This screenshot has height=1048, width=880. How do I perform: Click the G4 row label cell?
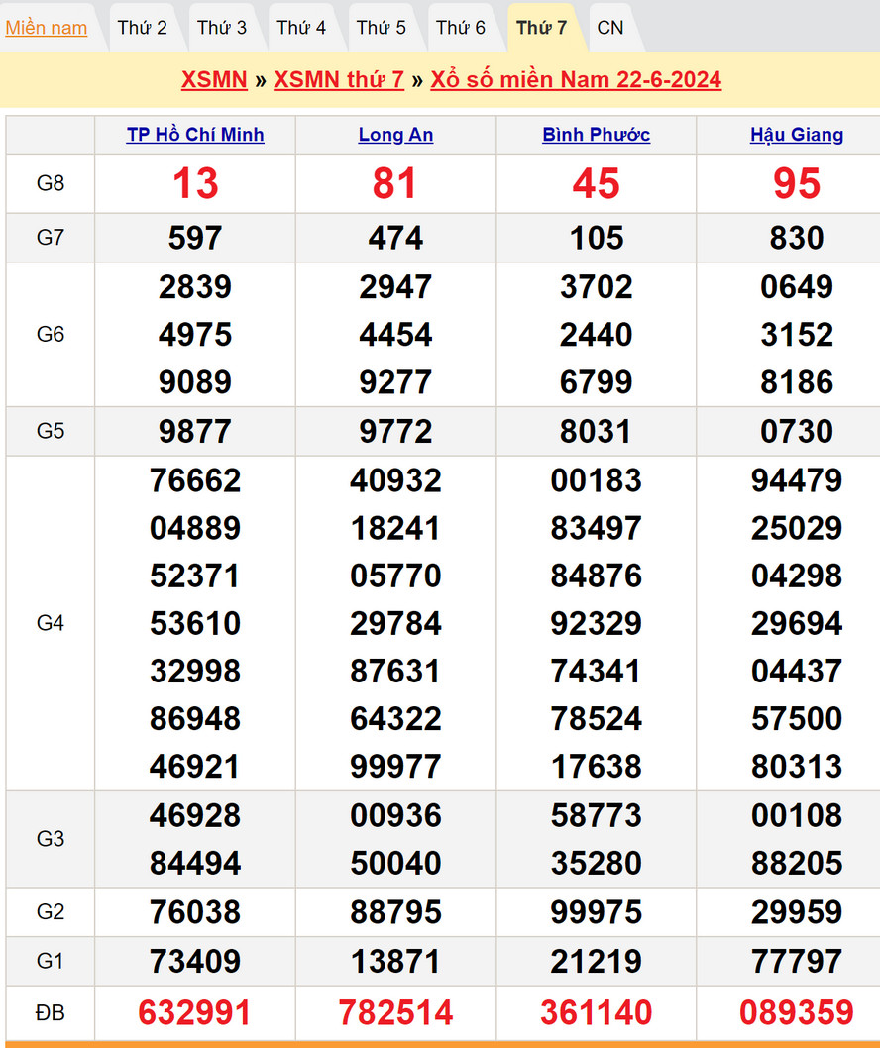[51, 623]
